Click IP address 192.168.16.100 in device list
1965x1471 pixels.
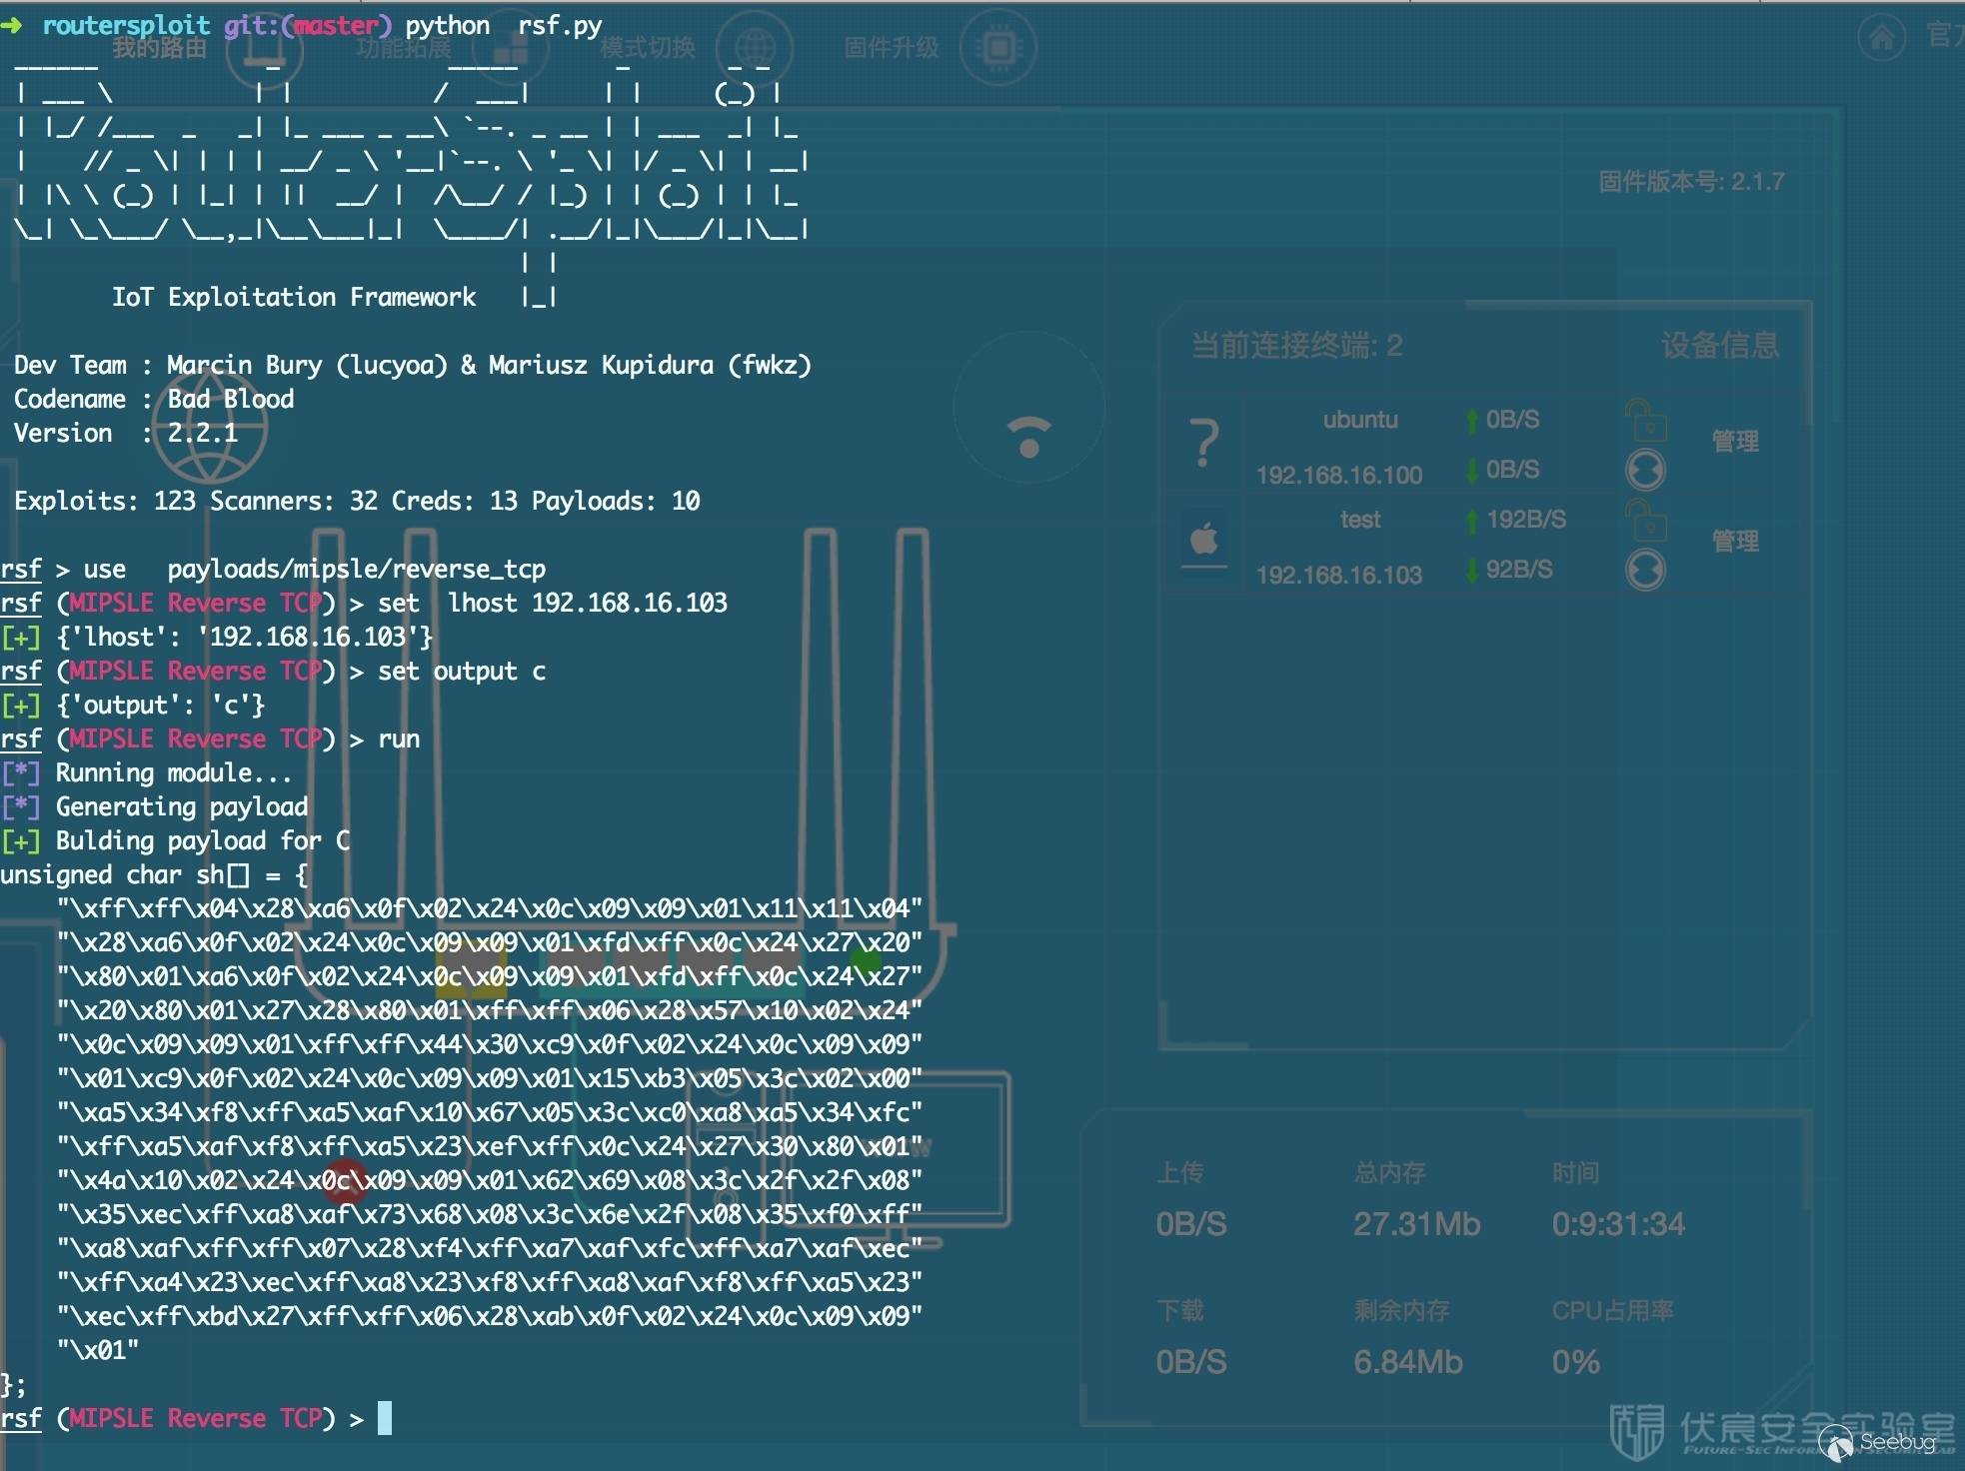[1339, 475]
